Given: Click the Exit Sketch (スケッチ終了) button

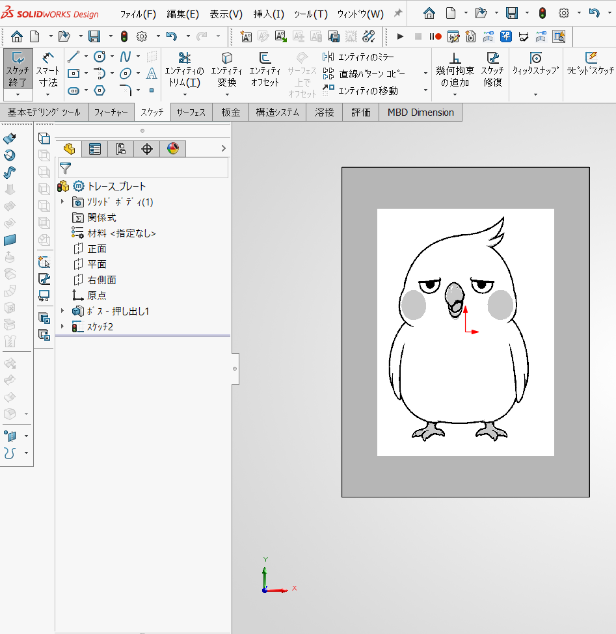Looking at the screenshot, I should coord(18,69).
